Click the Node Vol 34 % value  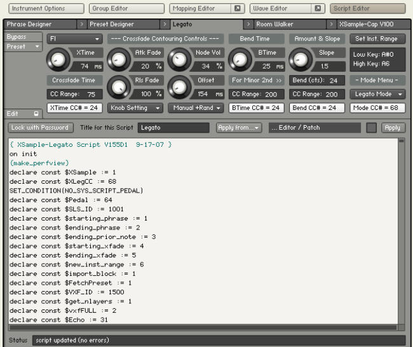pyautogui.click(x=208, y=66)
